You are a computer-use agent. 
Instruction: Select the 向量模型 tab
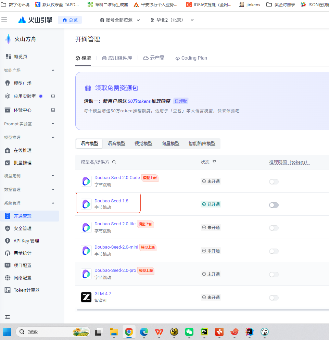coord(170,143)
